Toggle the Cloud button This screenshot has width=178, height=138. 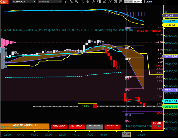pos(149,2)
